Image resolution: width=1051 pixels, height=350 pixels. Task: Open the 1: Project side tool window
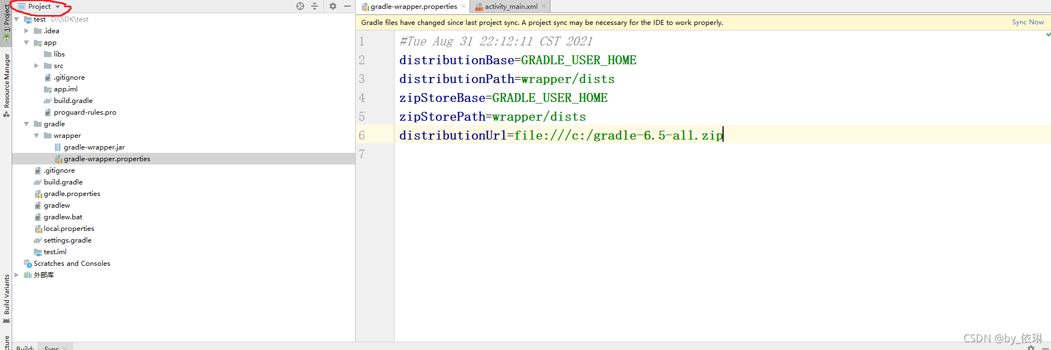[x=6, y=22]
